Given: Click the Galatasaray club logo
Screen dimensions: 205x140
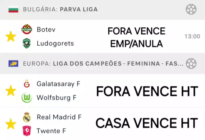Looking at the screenshot, I should [x=26, y=84].
